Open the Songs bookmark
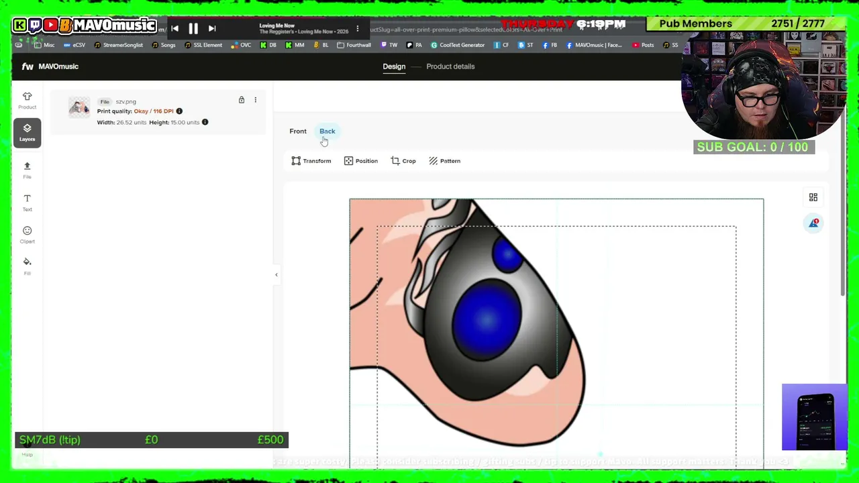 point(163,45)
